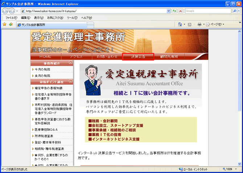
Task: Click the browser Back arrow button
Action: coord(6,11)
